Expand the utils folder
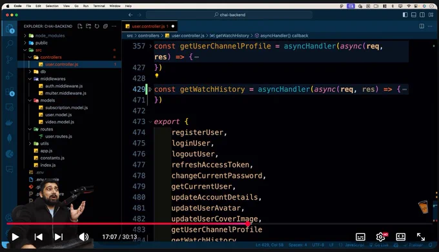Screen dimensions: 439x252 (x=30, y=143)
